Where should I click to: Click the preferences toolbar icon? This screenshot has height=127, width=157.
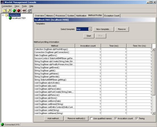[x=29, y=10]
